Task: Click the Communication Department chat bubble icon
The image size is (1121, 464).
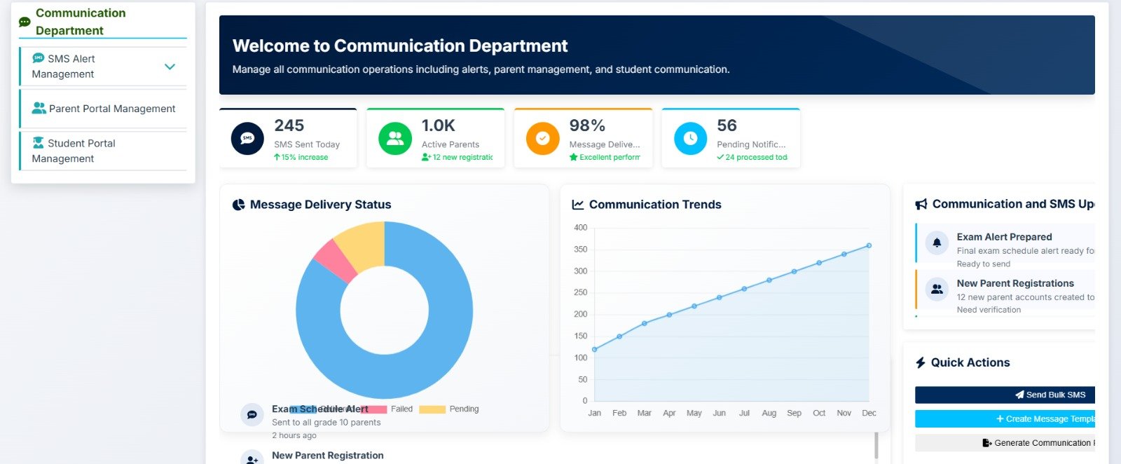Action: pyautogui.click(x=25, y=22)
